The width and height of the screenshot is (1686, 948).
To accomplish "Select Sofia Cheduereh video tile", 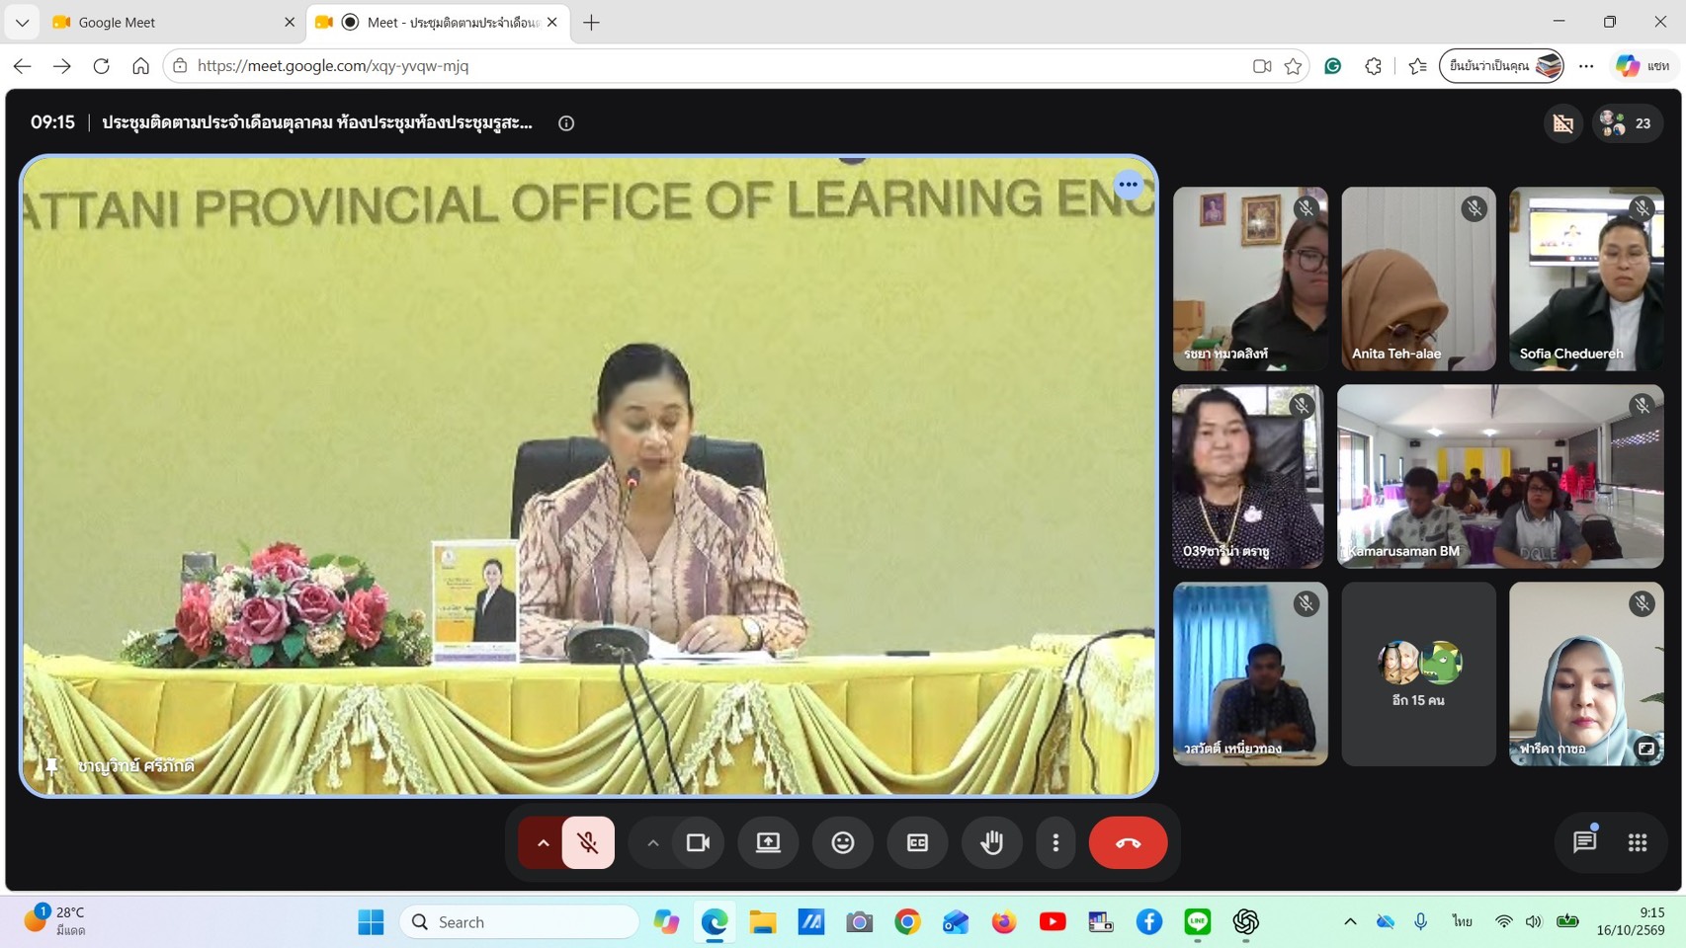I will 1586,278.
